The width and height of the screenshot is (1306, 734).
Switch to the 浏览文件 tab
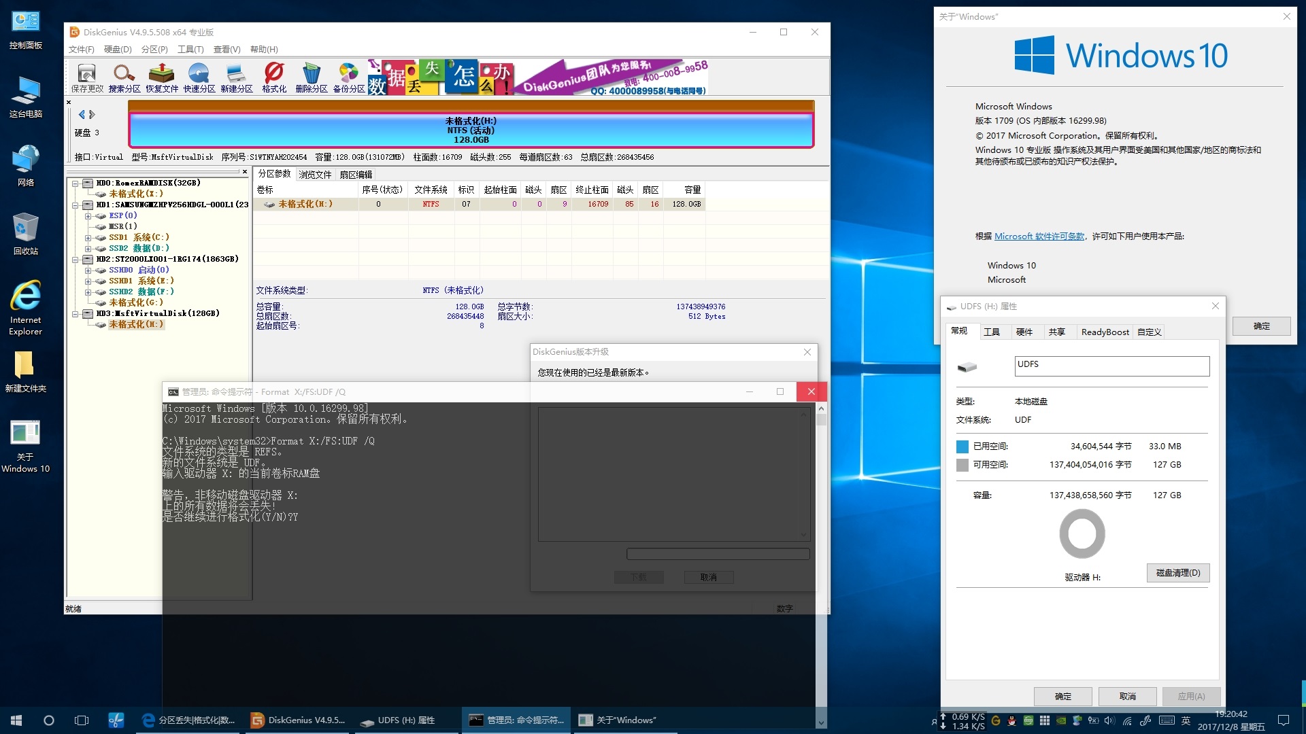(x=315, y=174)
